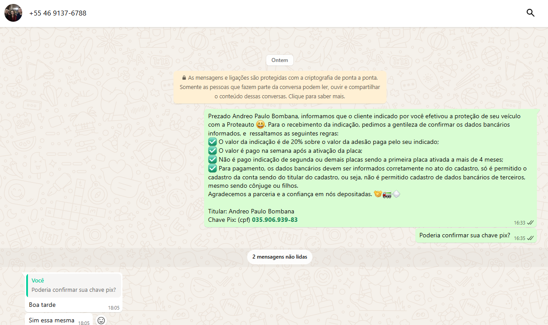Open the end-to-end encryption notice for details
This screenshot has width=548, height=325.
point(280,87)
